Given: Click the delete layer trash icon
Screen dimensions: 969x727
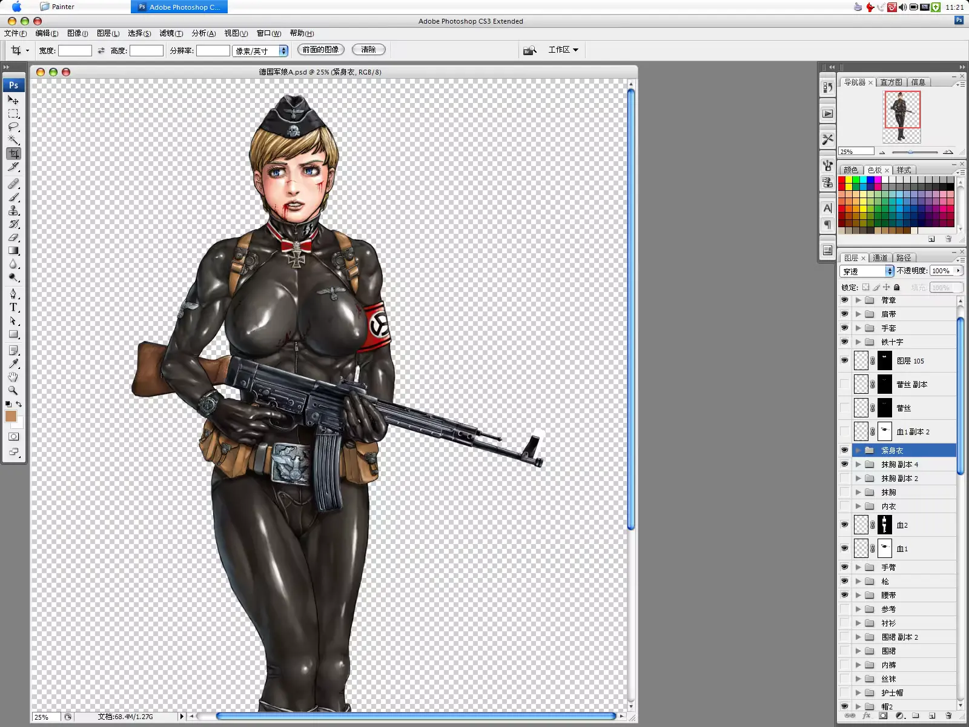Looking at the screenshot, I should point(948,715).
